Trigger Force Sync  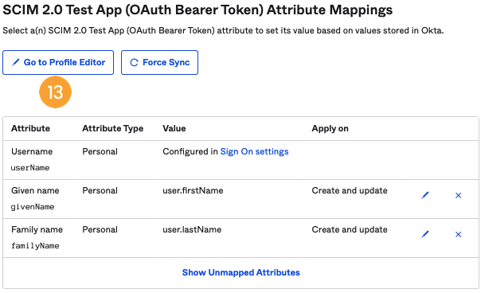point(159,63)
